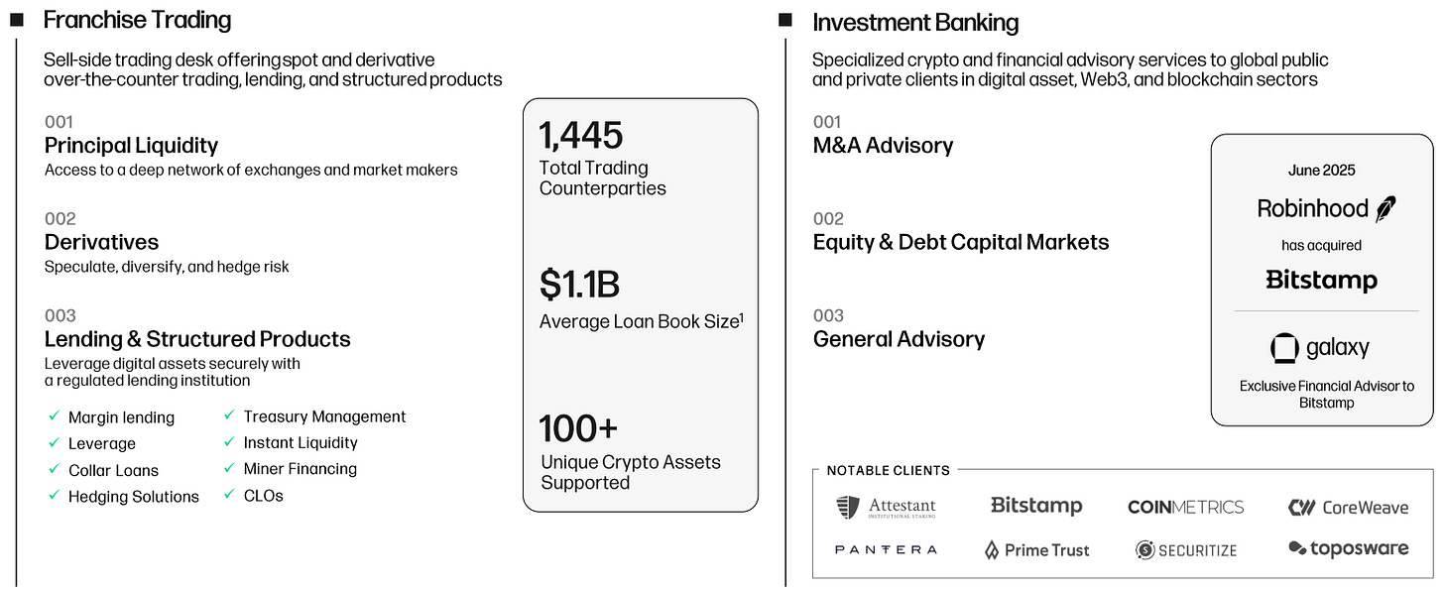
Task: Click the Franchise Trading square bullet
Action: pyautogui.click(x=17, y=20)
